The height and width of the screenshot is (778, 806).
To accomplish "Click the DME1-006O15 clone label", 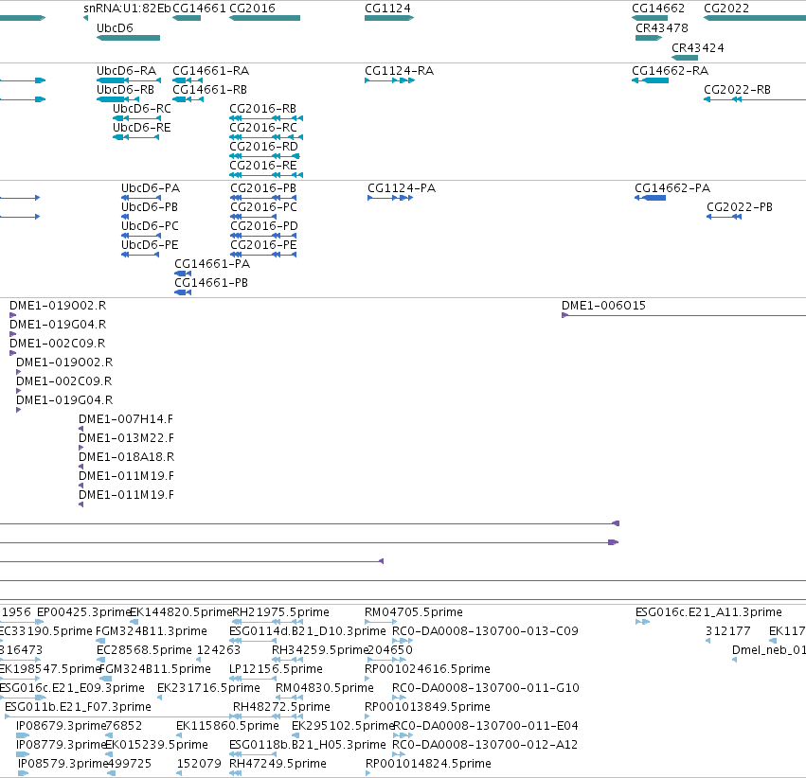I will pyautogui.click(x=603, y=306).
